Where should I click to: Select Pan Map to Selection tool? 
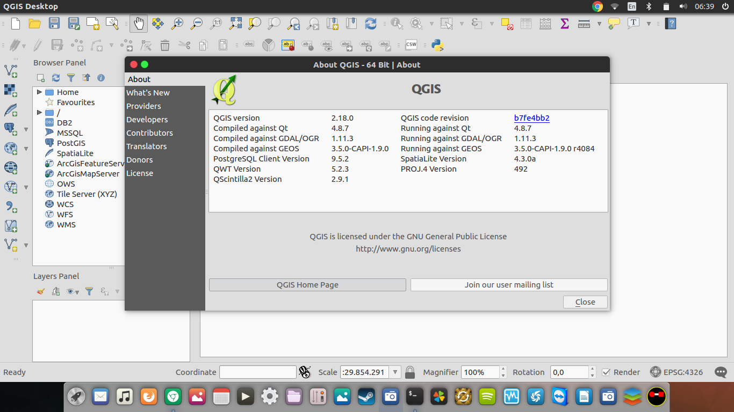[157, 24]
